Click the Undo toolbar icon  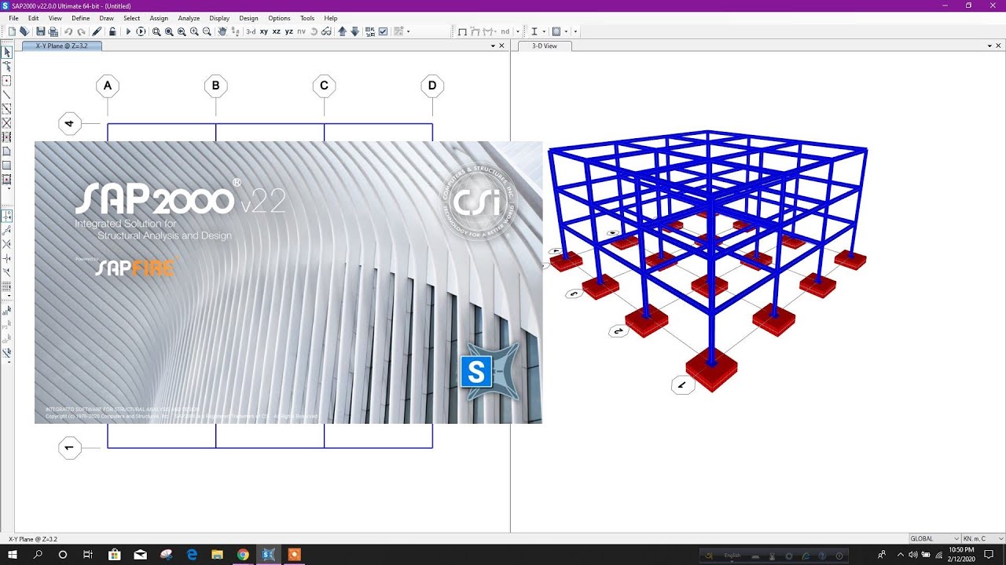(68, 31)
